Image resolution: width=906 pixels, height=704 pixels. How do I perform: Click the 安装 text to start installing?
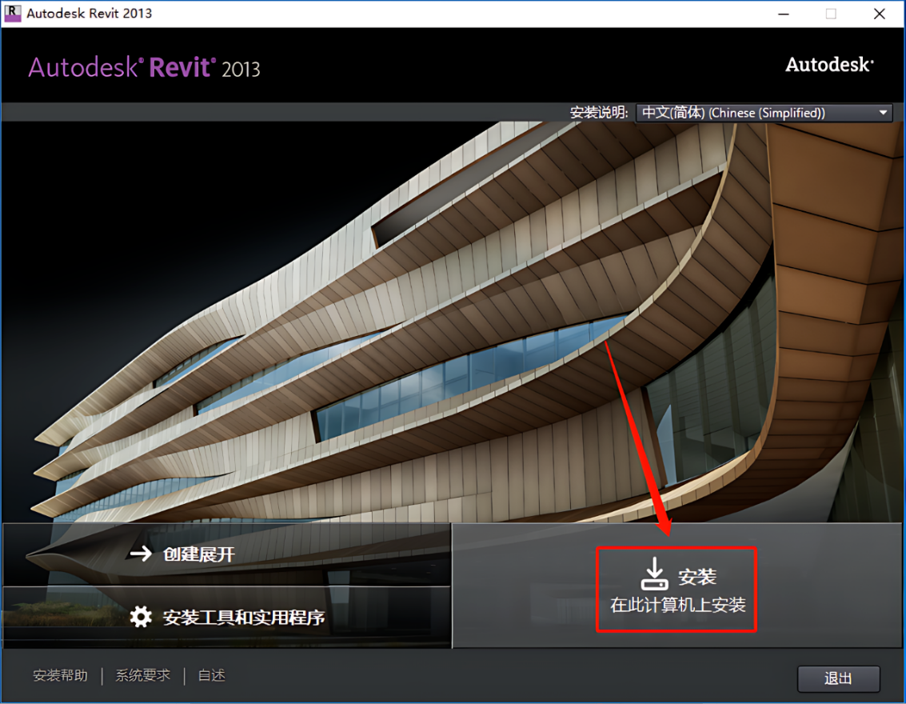[x=697, y=577]
